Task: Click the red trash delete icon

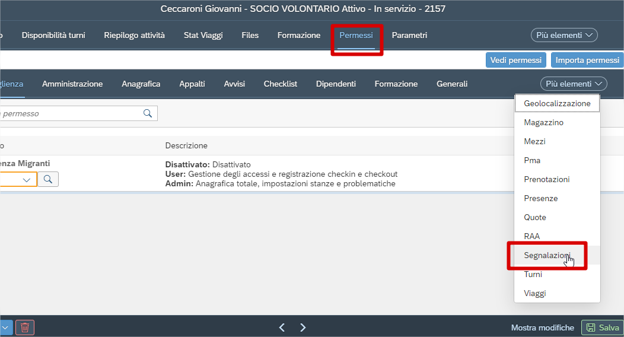Action: (x=25, y=328)
